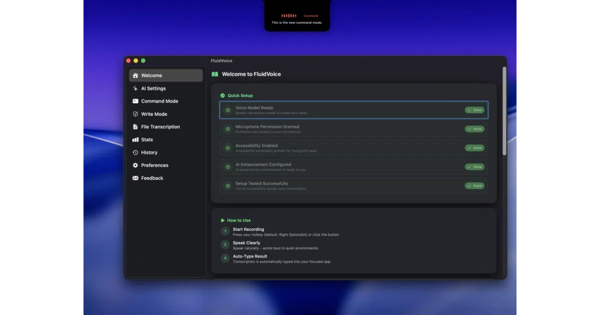Click 'Speech recognition model is loaded and ready'
Screen dimensions: 600x315
click(x=271, y=113)
